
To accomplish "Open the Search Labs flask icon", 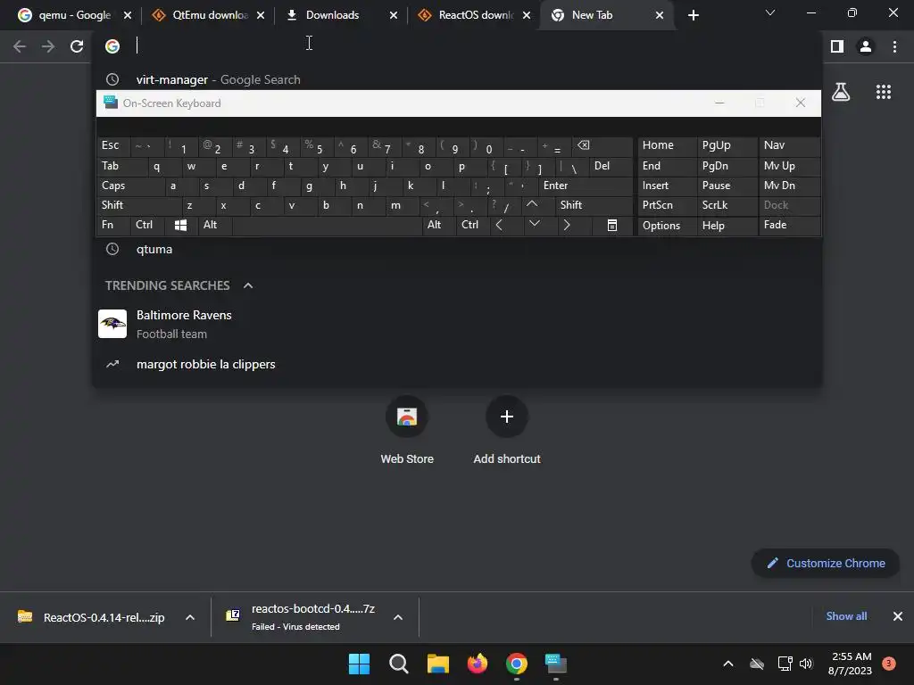I will [x=841, y=92].
